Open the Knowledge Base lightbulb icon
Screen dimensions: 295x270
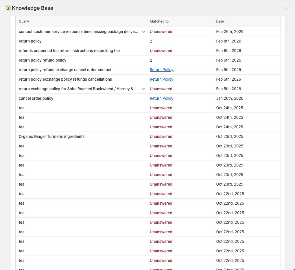coord(8,8)
